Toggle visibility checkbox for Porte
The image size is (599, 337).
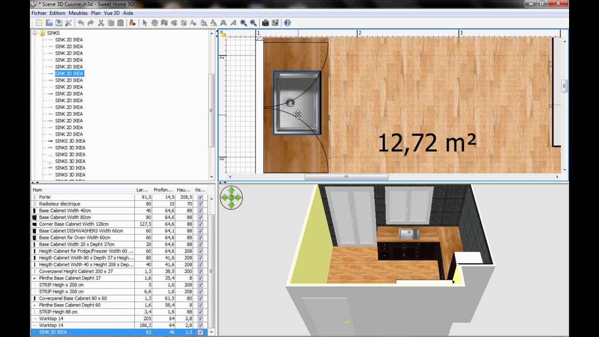(200, 197)
